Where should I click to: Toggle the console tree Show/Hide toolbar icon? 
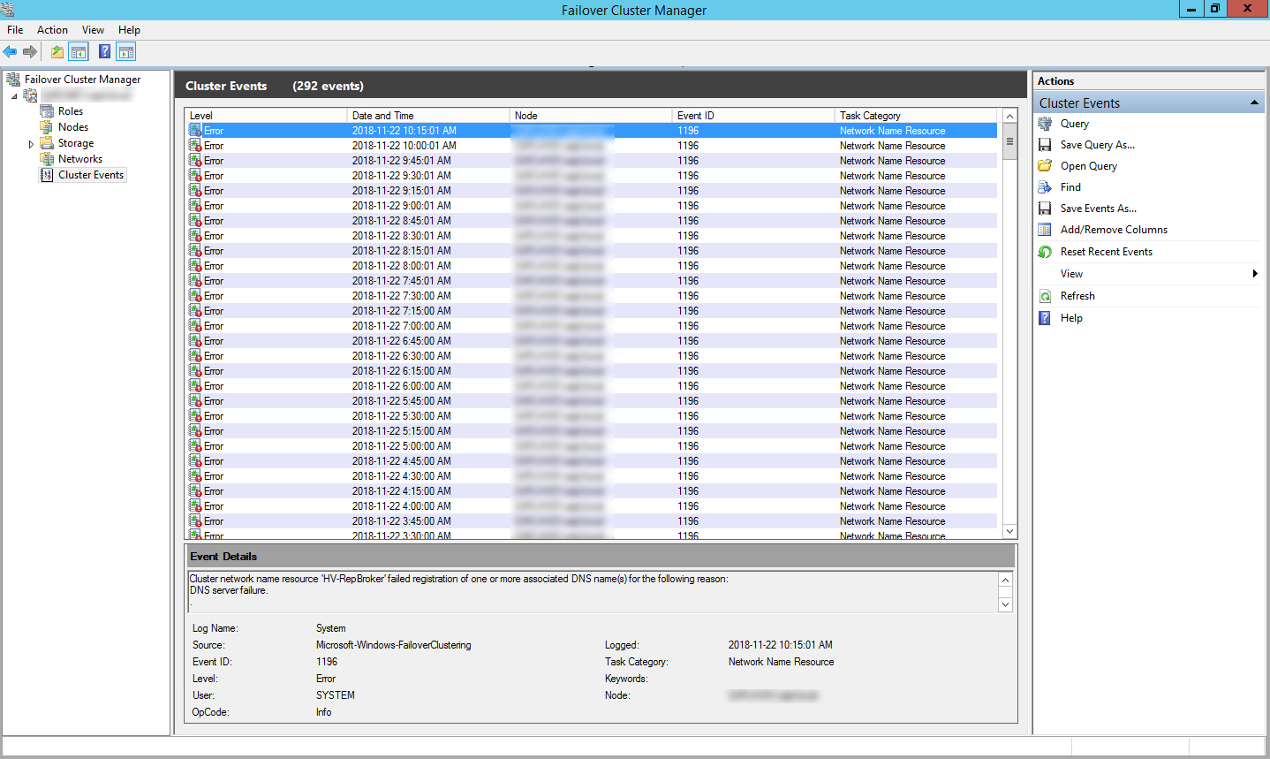[x=78, y=51]
